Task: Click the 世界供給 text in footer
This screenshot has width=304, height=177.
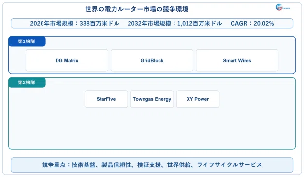Action: tap(179, 165)
